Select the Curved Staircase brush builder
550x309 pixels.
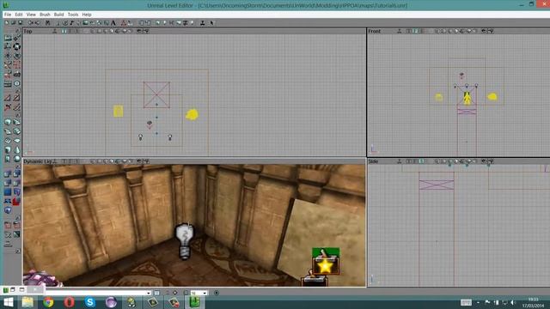pyautogui.click(x=16, y=122)
